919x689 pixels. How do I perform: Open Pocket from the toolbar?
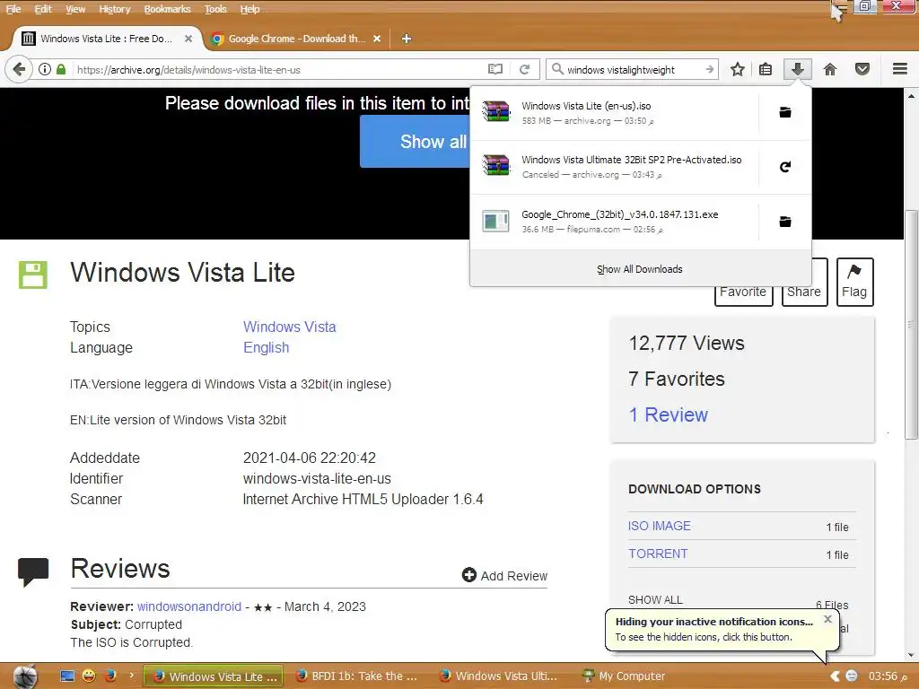862,69
